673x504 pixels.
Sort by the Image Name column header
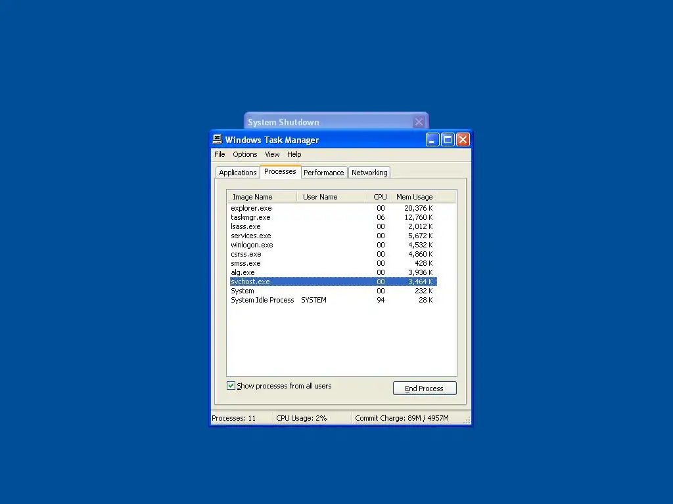(262, 197)
